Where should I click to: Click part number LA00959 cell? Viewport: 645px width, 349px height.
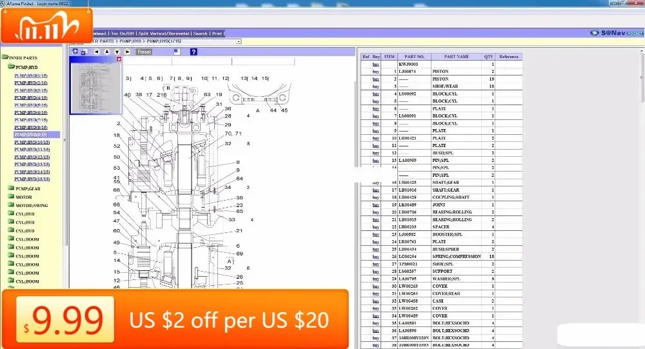click(414, 161)
